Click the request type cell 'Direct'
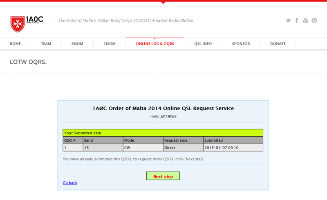327x200 pixels. click(183, 147)
